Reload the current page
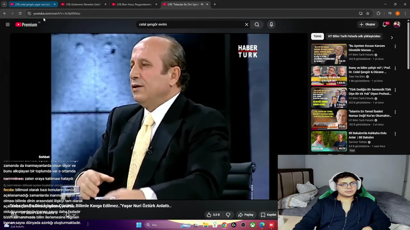Screen dimensions: 410x230 point(20,13)
